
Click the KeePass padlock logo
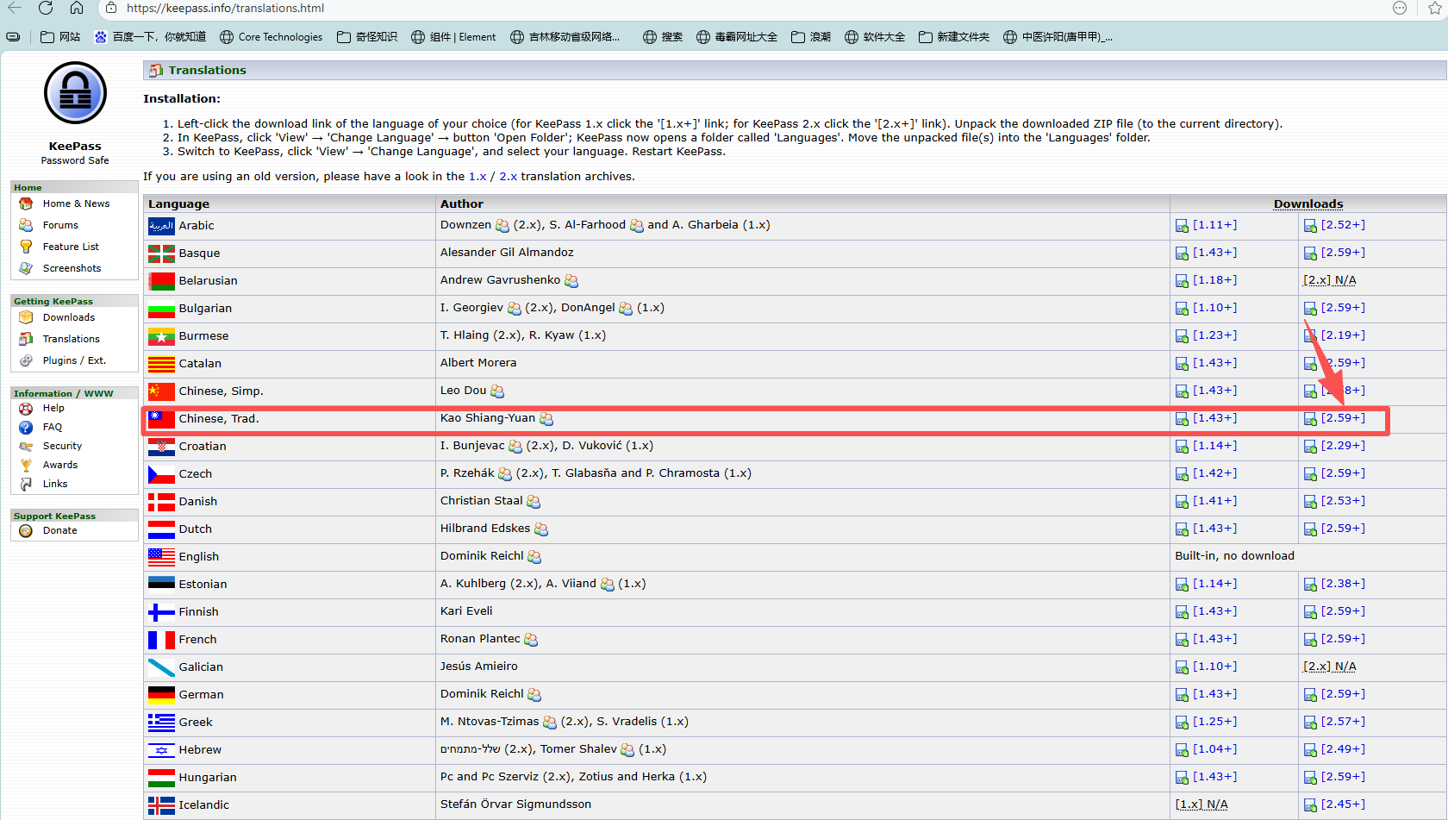point(75,93)
